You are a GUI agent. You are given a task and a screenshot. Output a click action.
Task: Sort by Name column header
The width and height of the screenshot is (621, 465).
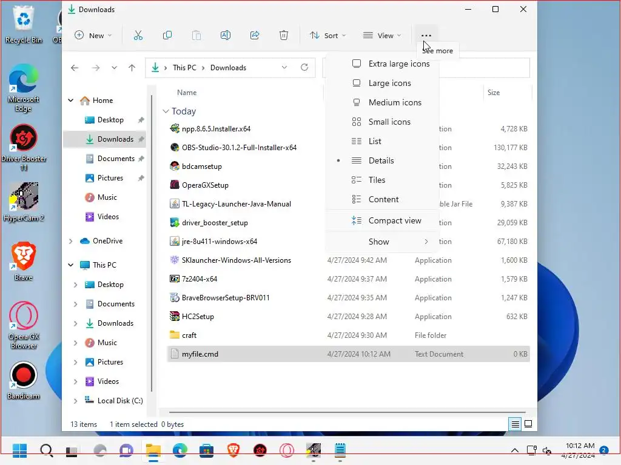click(x=187, y=93)
